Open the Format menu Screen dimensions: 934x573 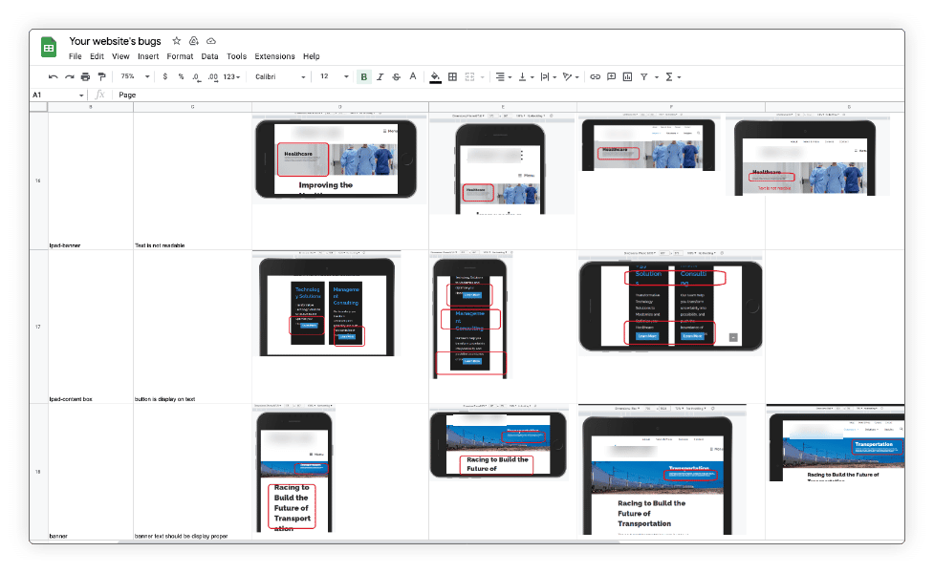coord(180,56)
